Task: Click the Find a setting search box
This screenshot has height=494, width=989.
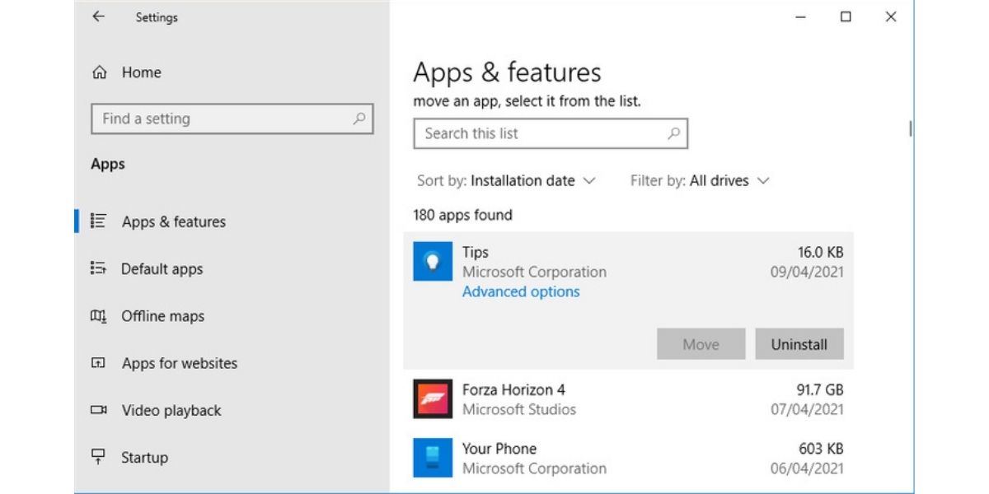Action: [x=232, y=119]
